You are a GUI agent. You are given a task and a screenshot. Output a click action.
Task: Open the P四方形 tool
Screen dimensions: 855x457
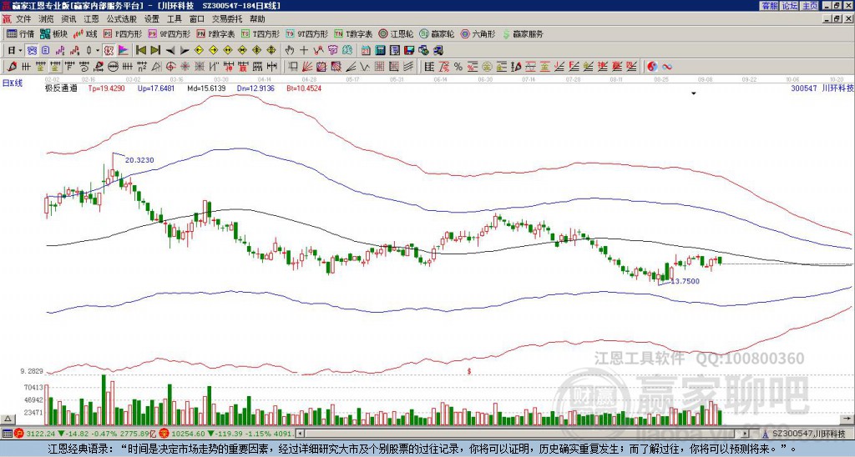point(123,33)
